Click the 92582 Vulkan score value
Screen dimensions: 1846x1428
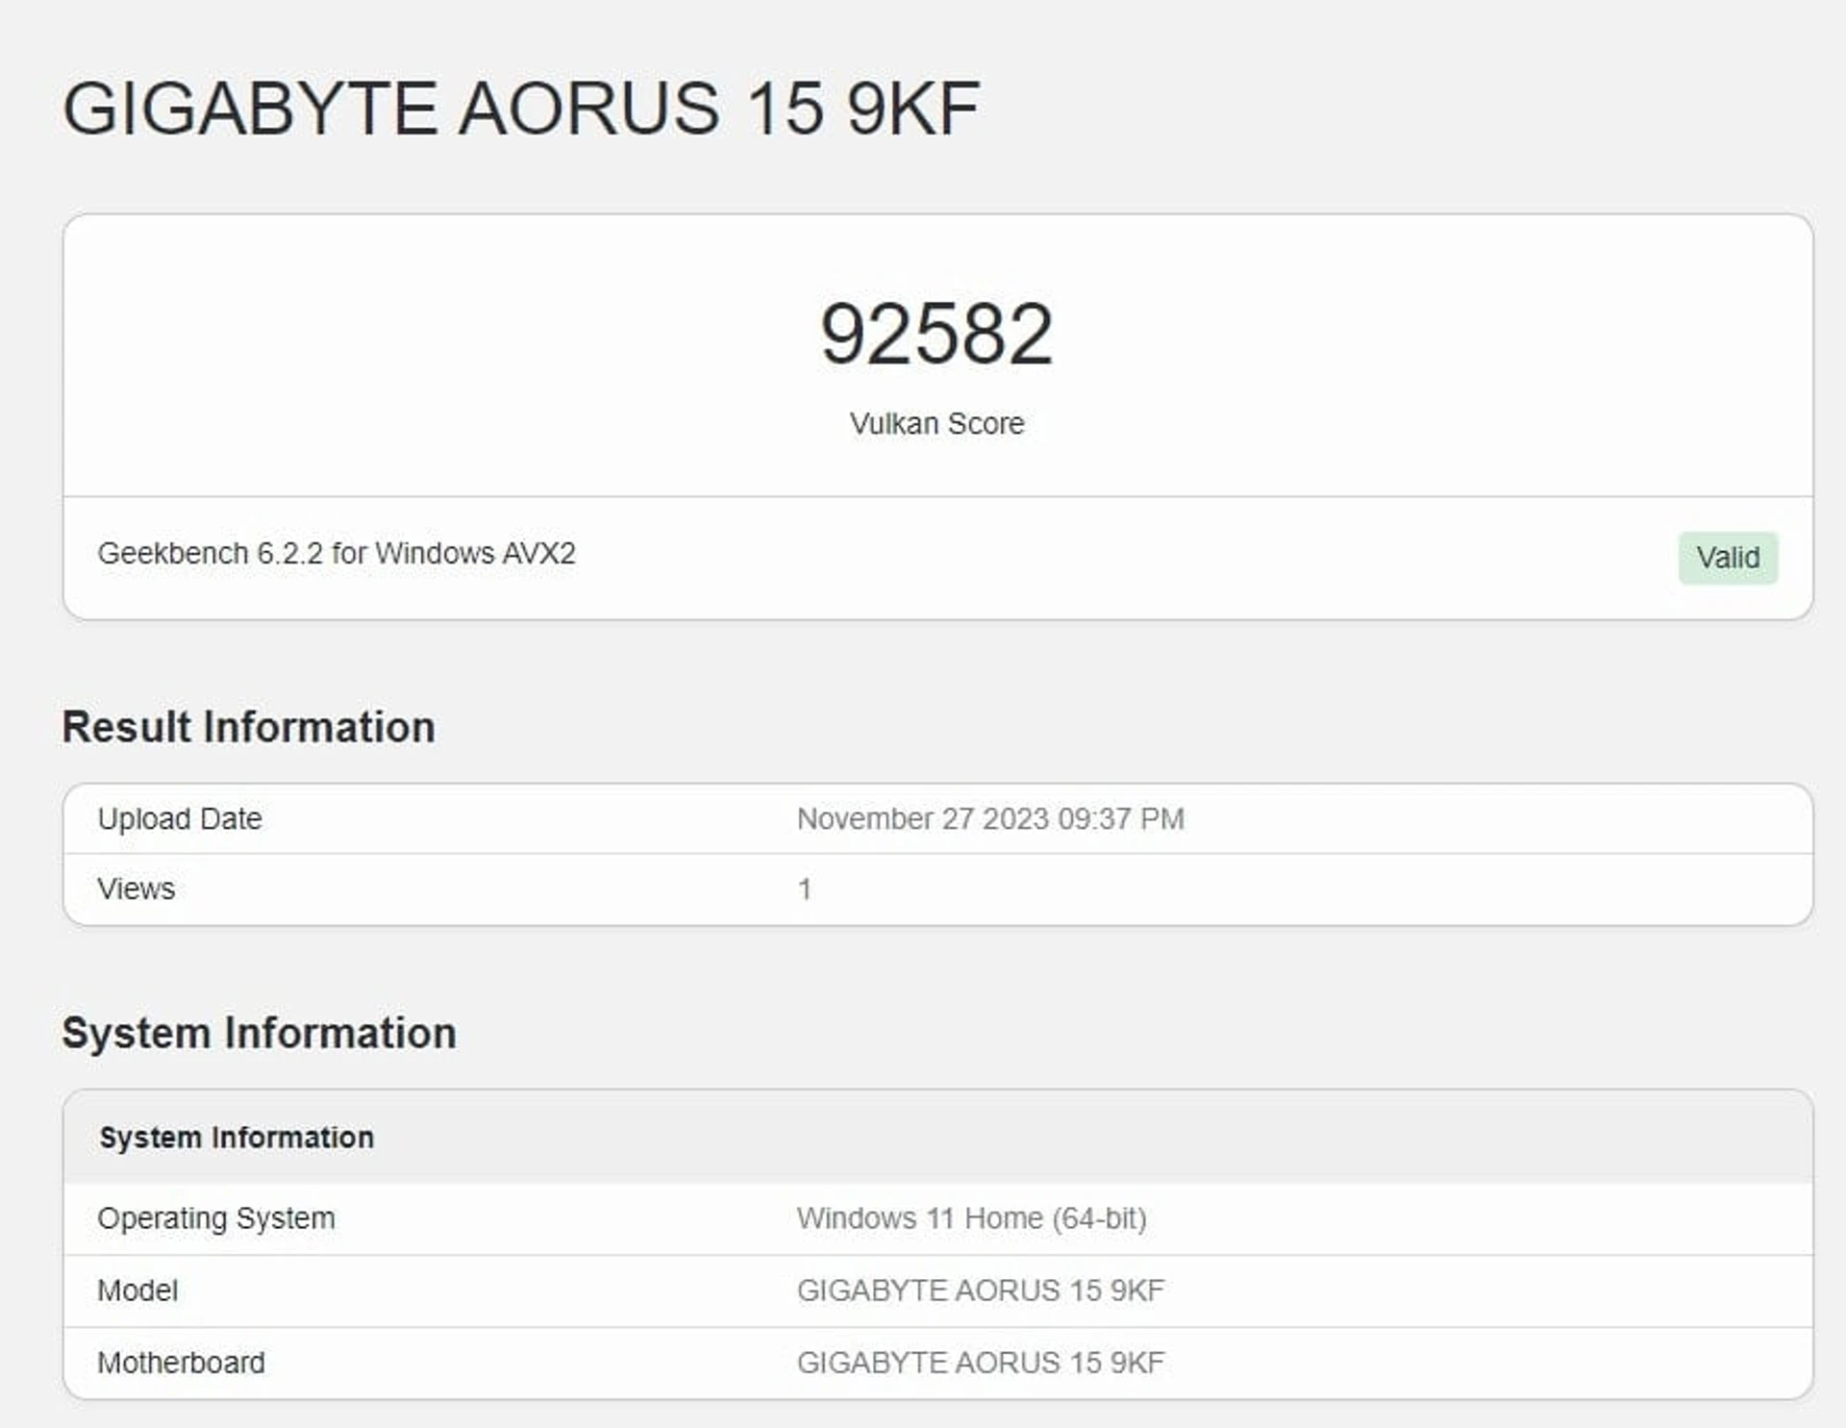coord(937,334)
